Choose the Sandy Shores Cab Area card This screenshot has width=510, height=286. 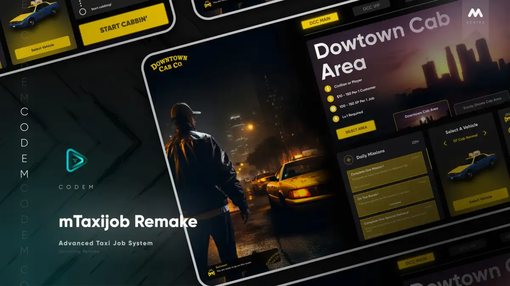click(x=482, y=103)
